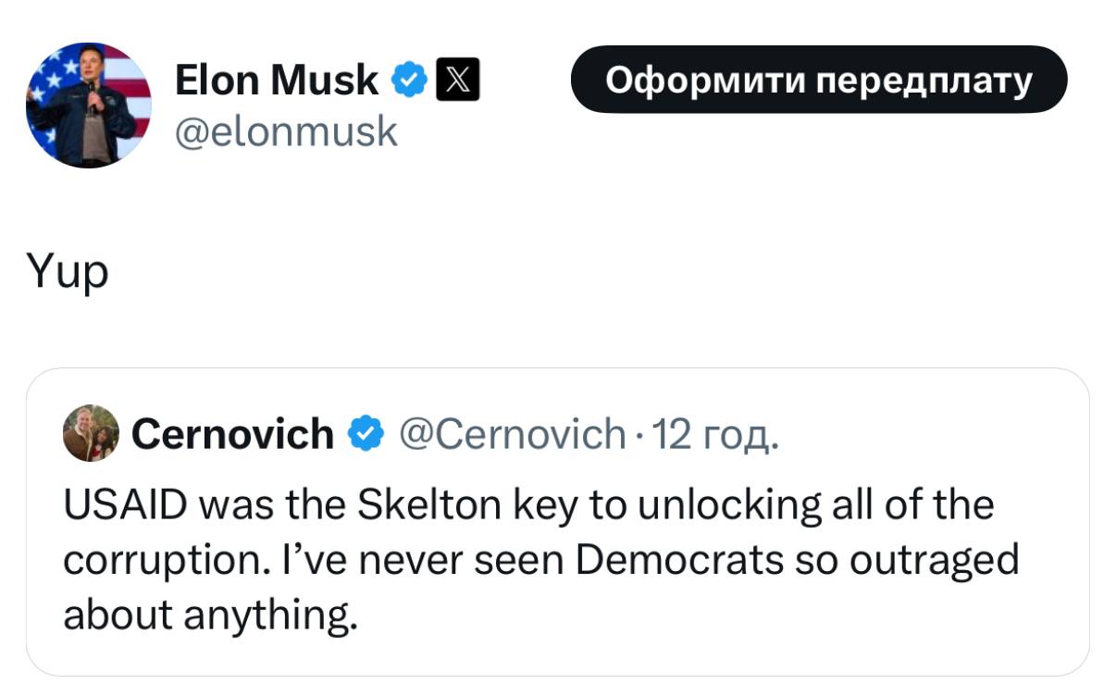Open the Cernovich display name link

232,433
